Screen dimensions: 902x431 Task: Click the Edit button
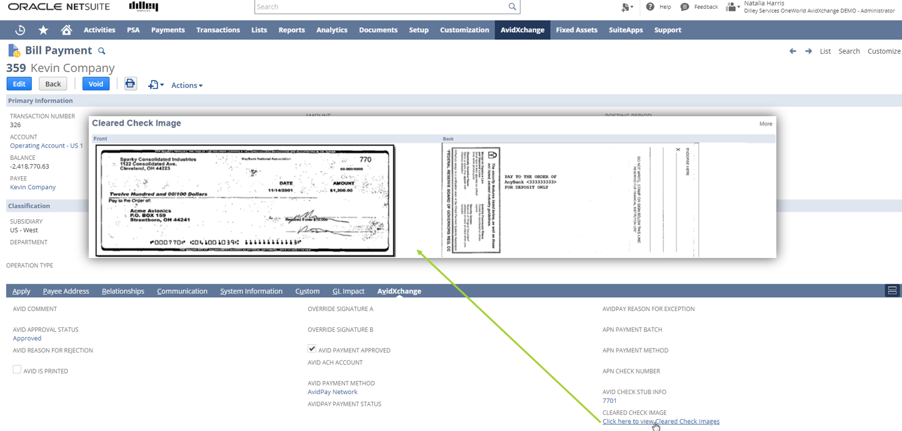coord(19,84)
